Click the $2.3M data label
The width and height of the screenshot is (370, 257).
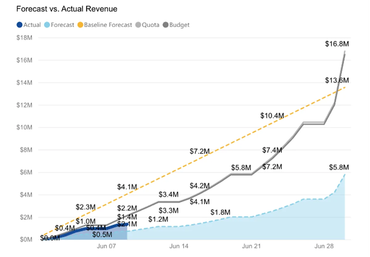coord(86,207)
